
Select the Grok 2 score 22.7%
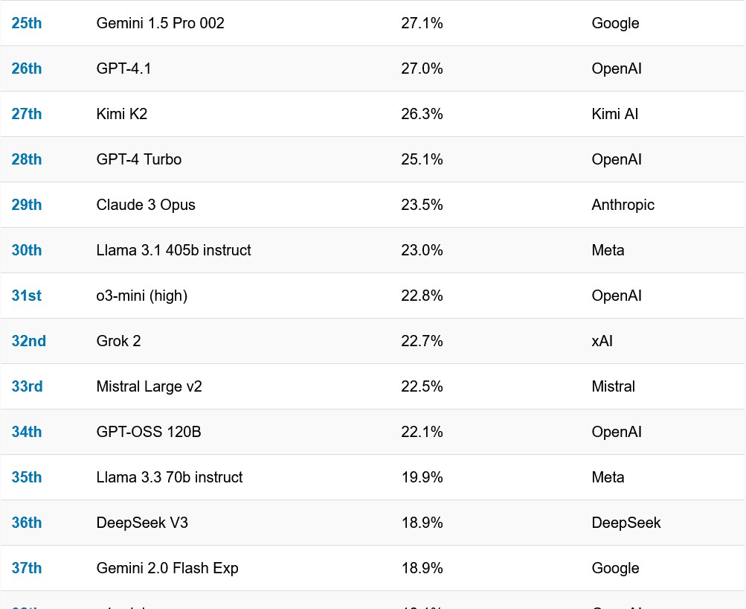tap(422, 341)
